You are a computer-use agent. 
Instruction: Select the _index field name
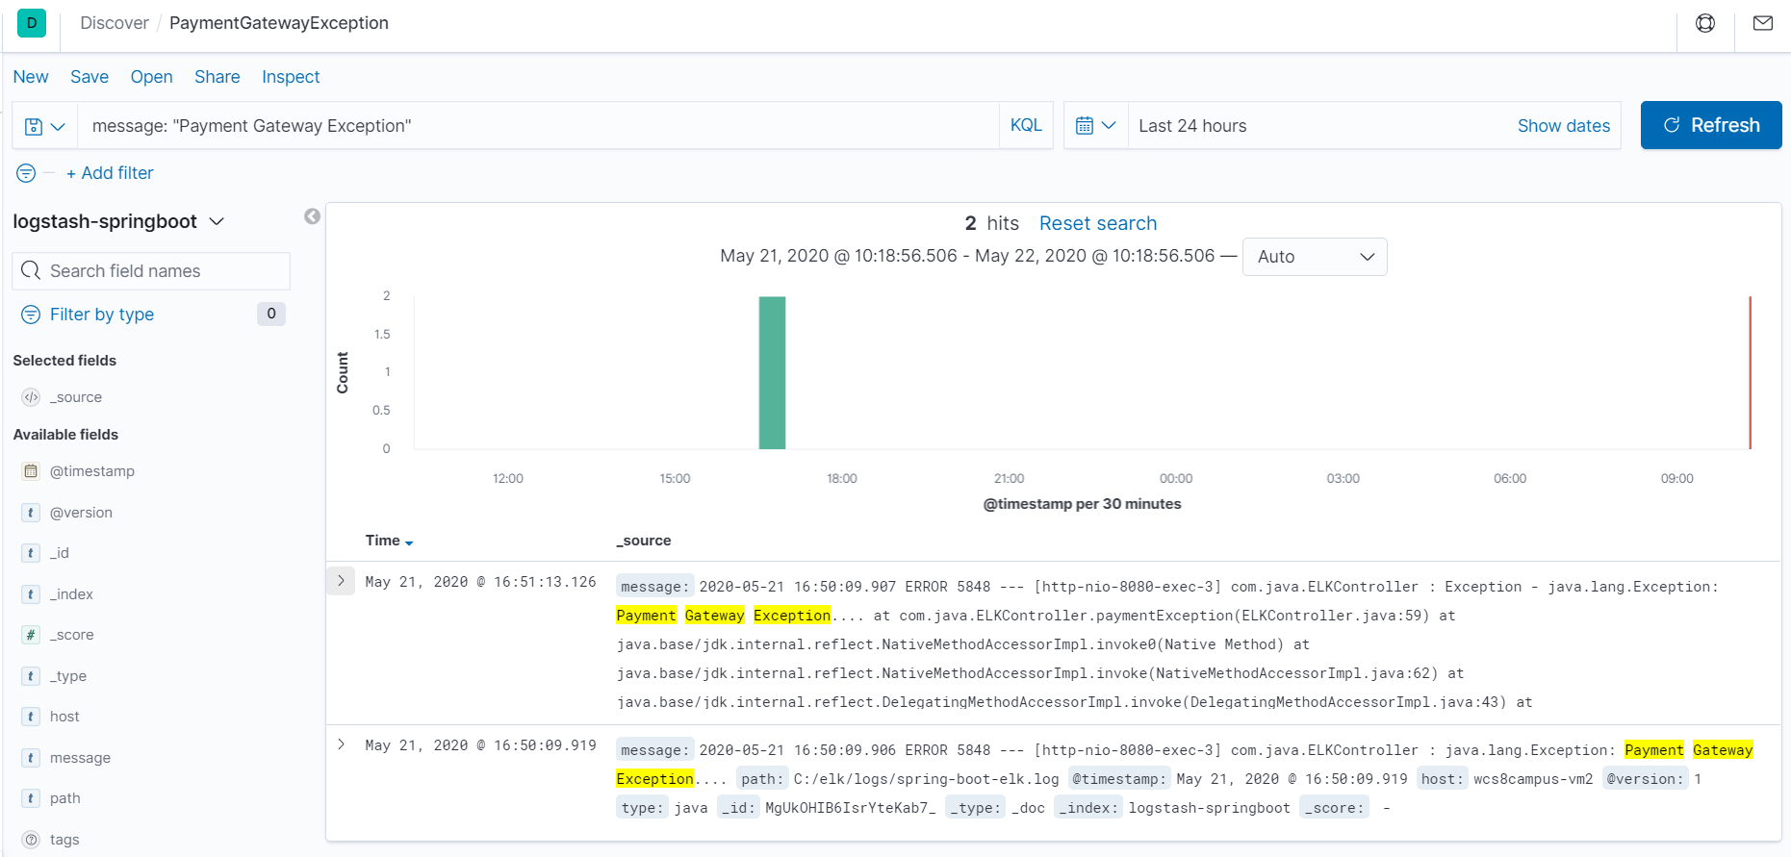click(x=71, y=594)
